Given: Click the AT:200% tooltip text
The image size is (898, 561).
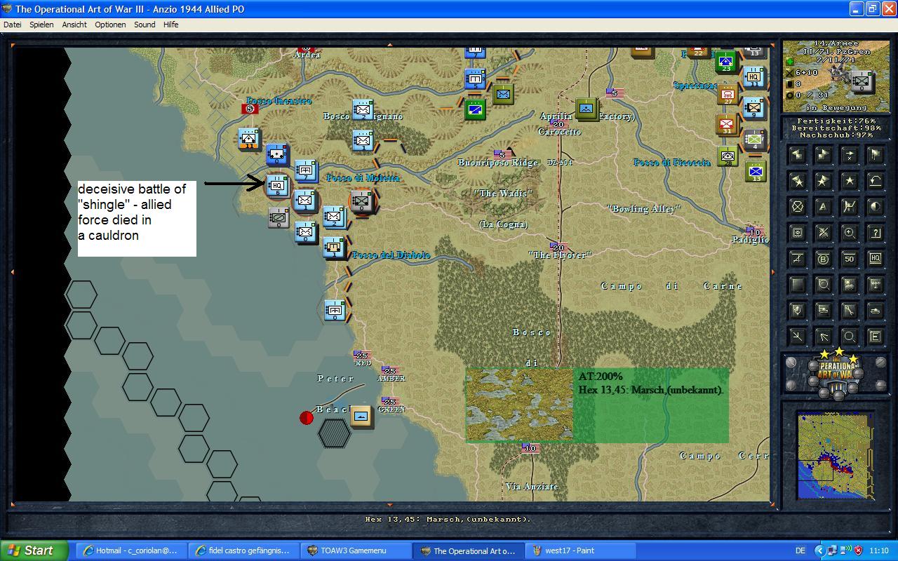Looking at the screenshot, I should pos(601,377).
